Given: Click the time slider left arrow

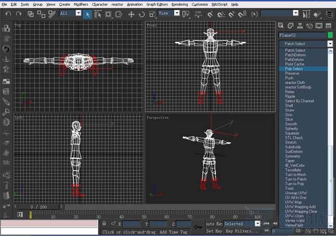Looking at the screenshot, I should pyautogui.click(x=16, y=206).
